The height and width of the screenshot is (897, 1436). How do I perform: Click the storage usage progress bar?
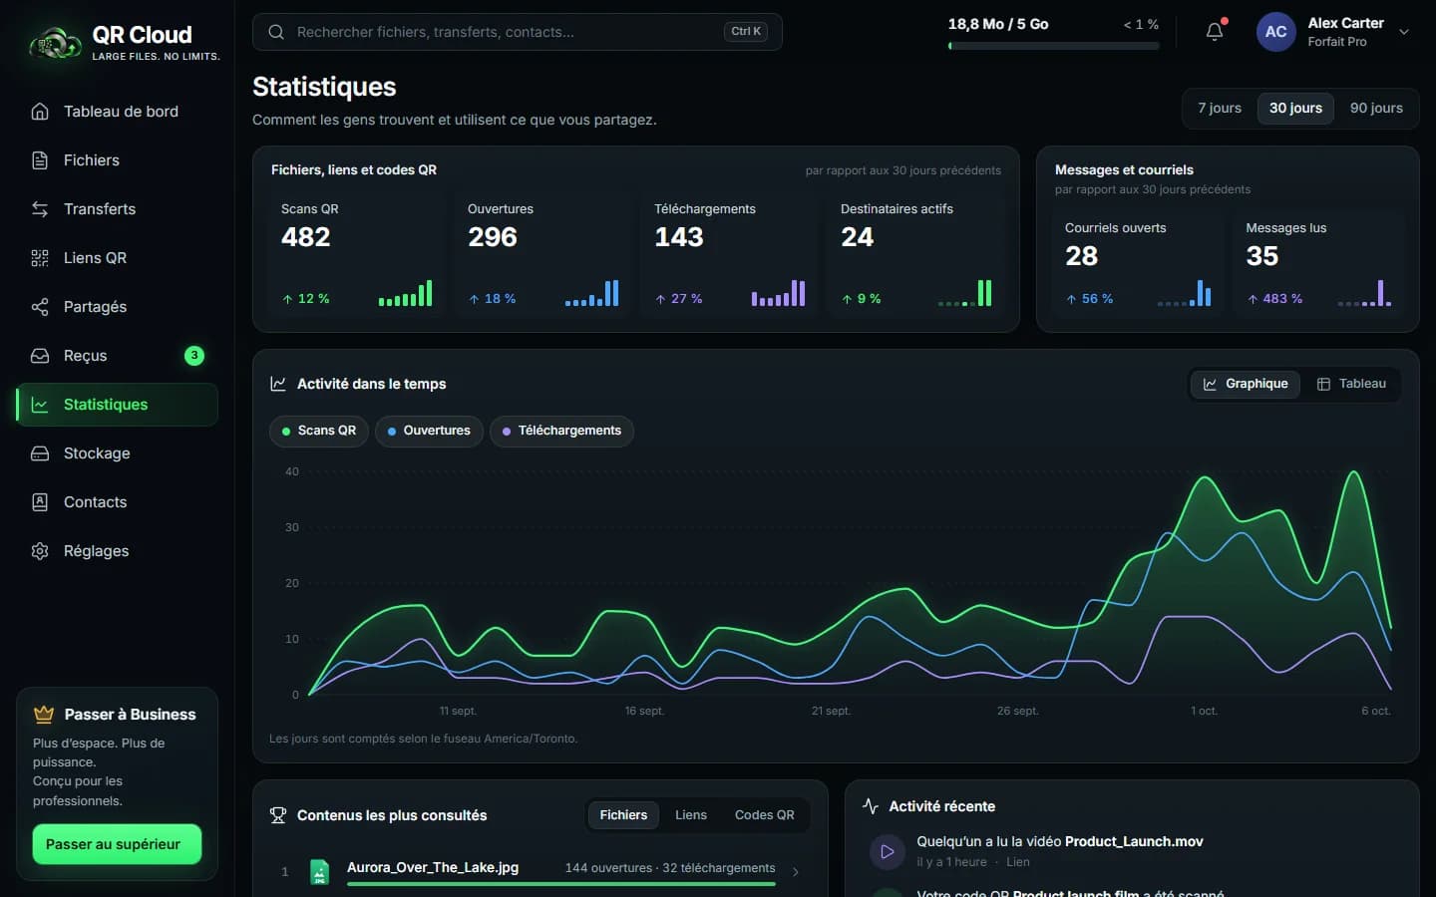pos(1054,46)
